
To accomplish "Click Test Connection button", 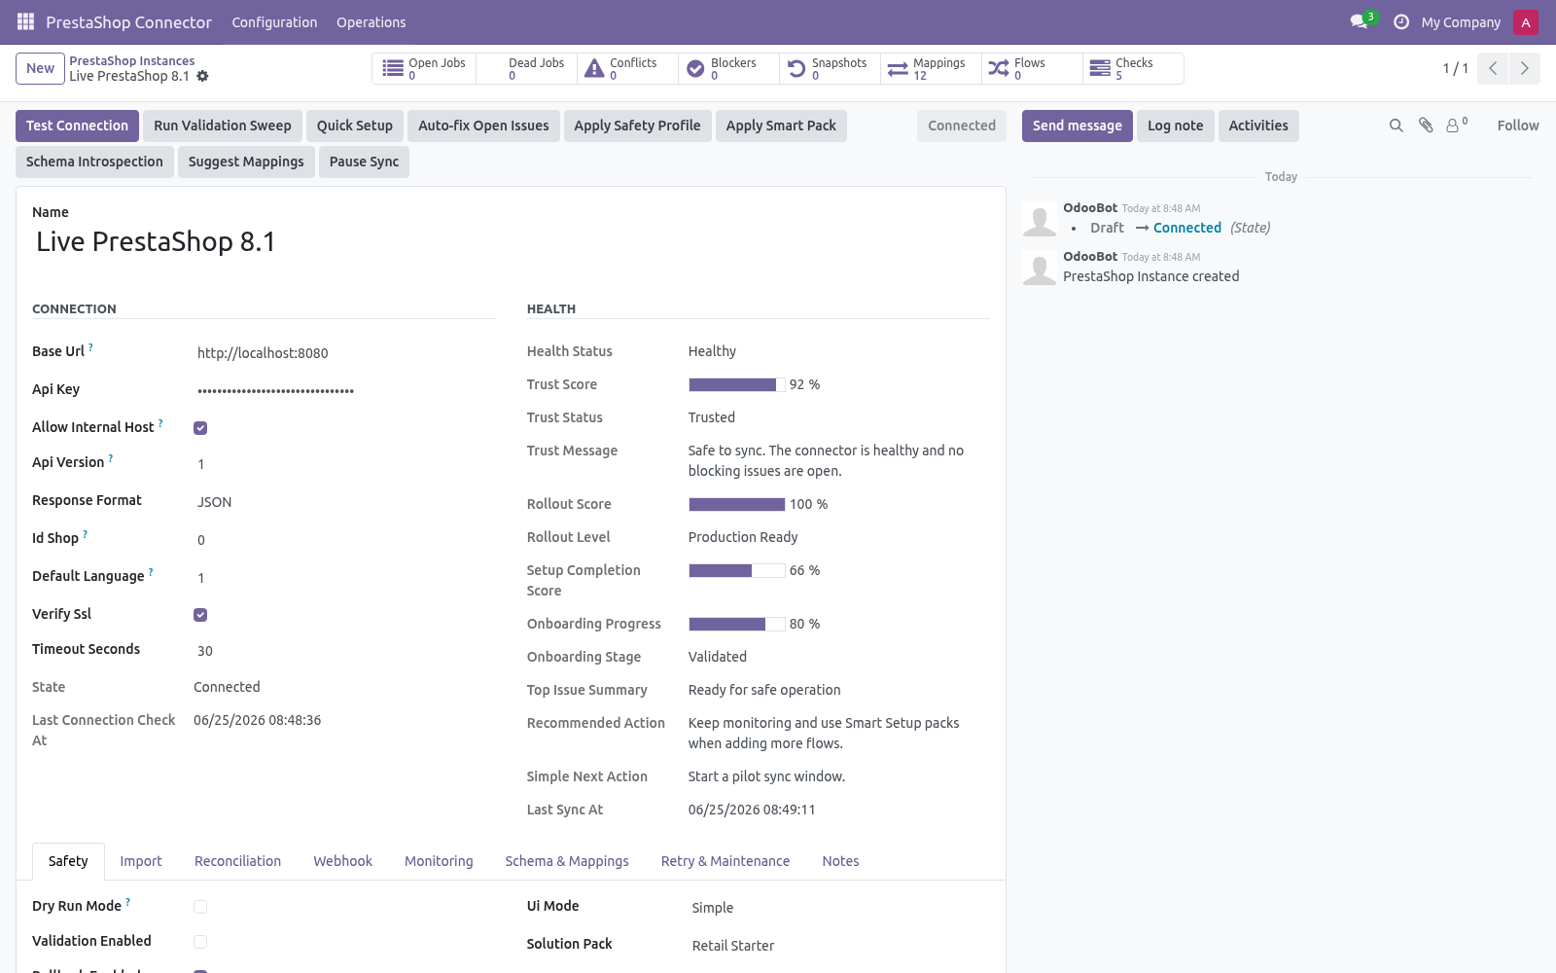I will click(x=77, y=126).
